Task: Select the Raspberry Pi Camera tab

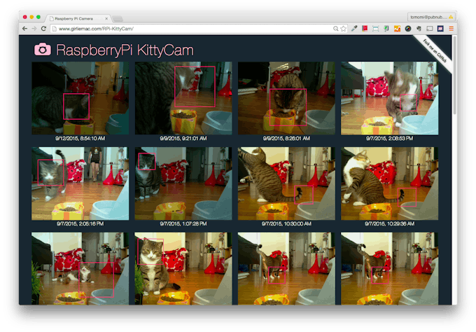Action: coord(79,18)
